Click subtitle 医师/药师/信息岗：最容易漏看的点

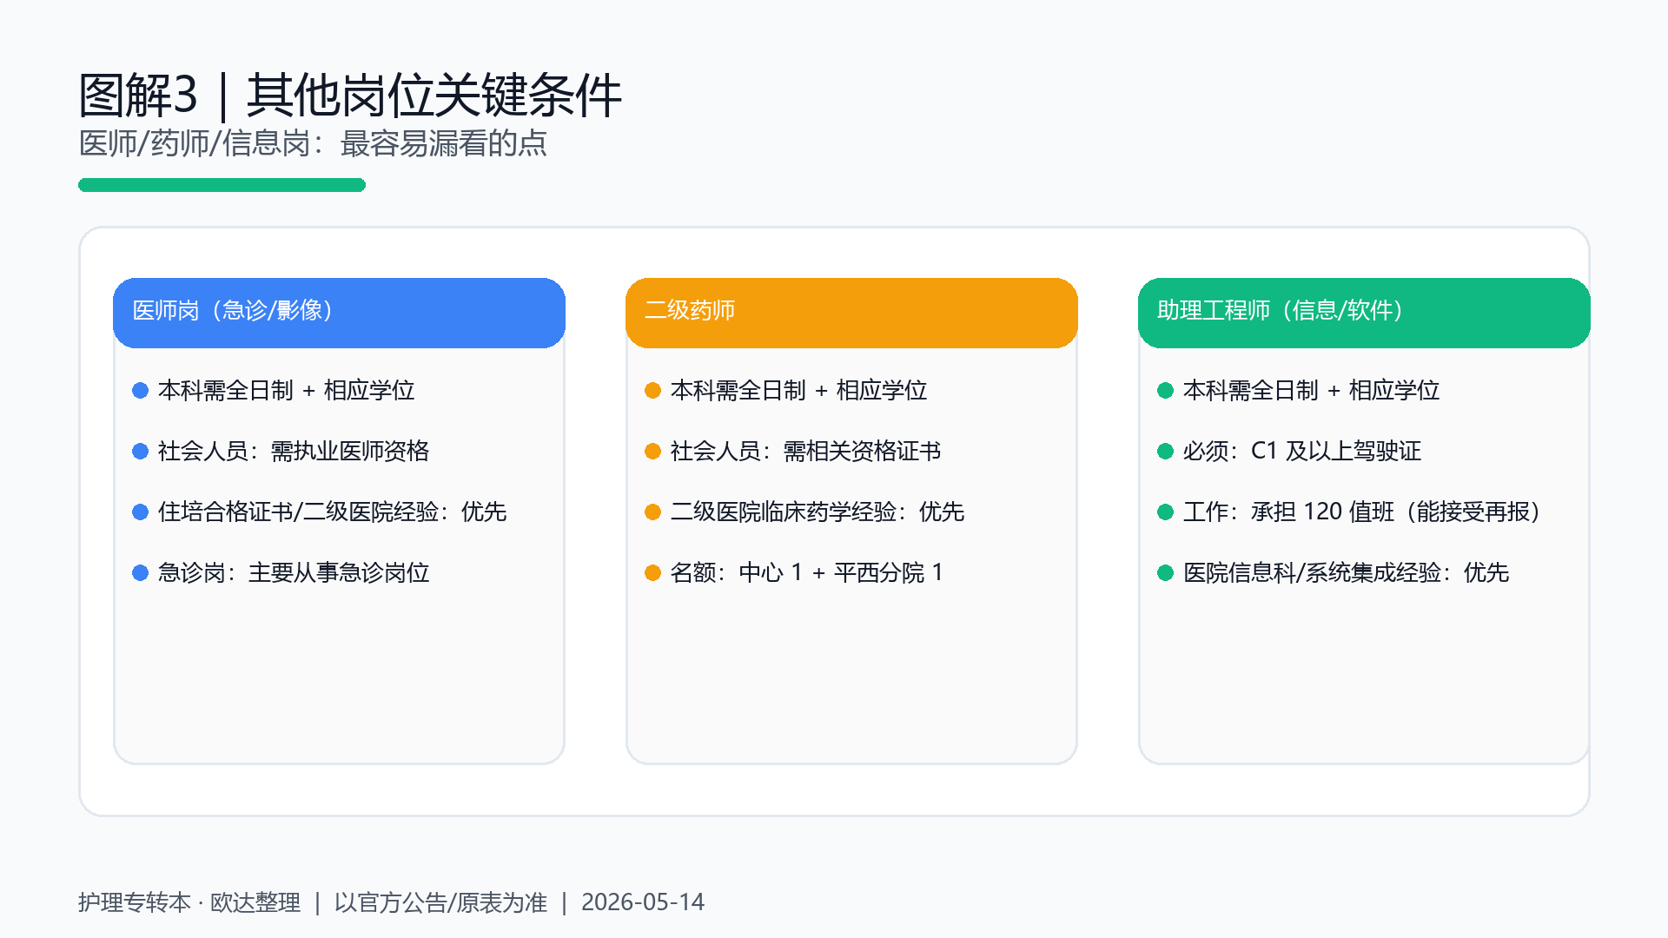(313, 143)
